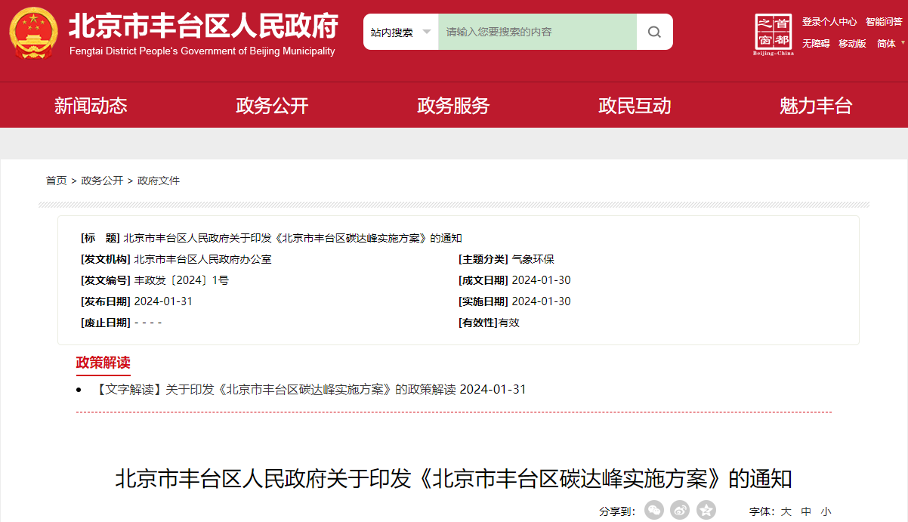Click 登录个人中心 login link
Image resolution: width=908 pixels, height=522 pixels.
pos(829,22)
